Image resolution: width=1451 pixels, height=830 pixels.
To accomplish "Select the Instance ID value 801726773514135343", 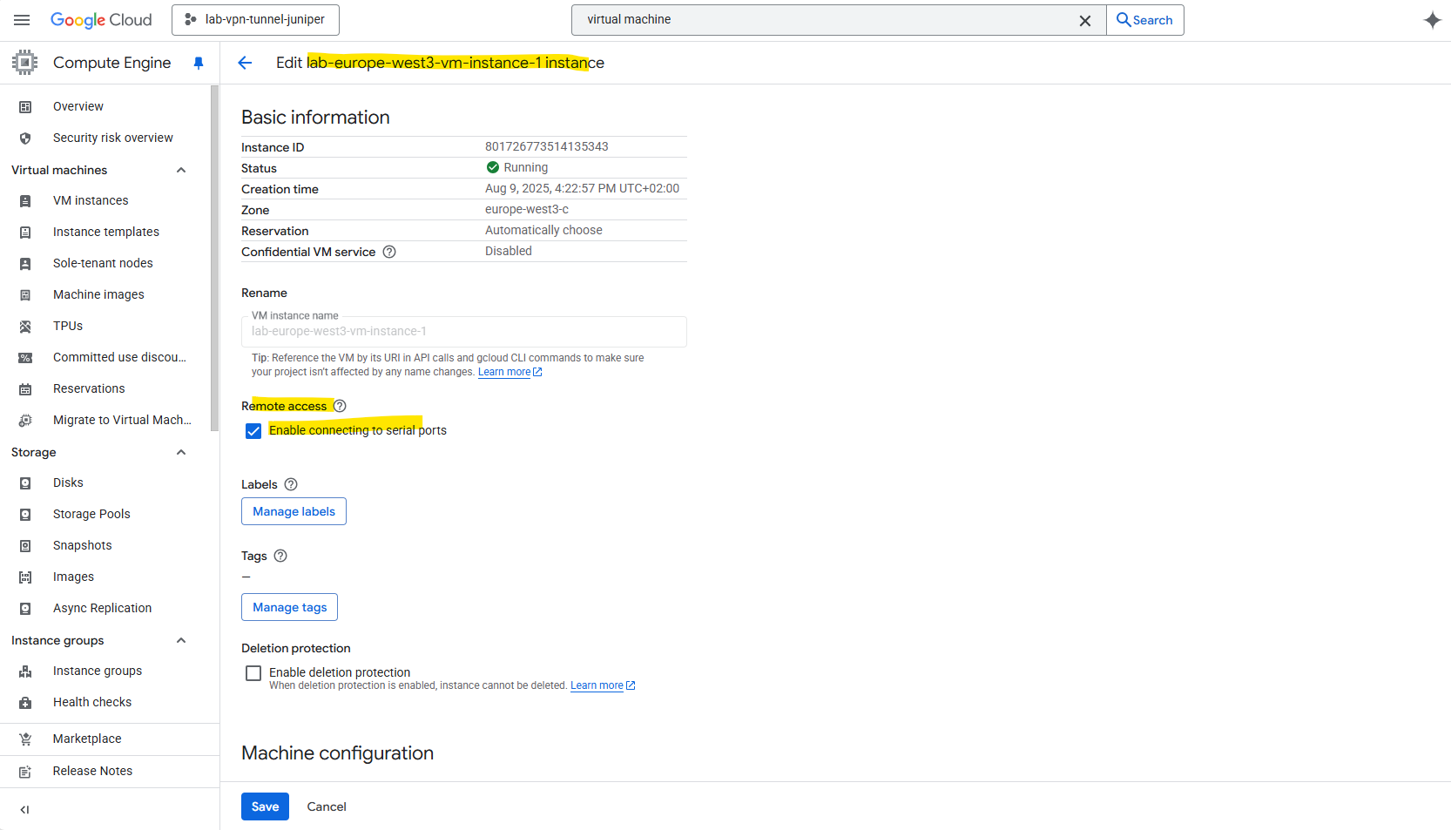I will (546, 146).
